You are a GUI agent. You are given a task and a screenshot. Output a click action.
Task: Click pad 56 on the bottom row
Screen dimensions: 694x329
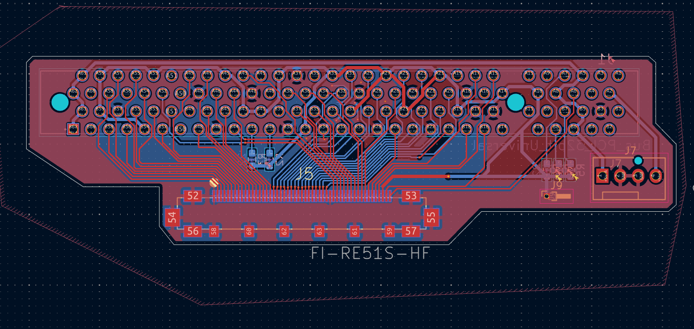click(193, 231)
